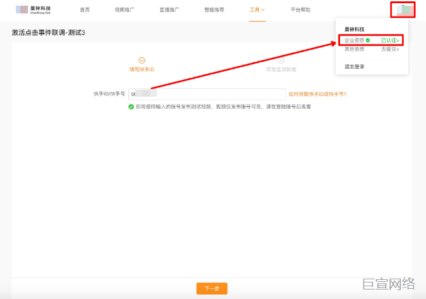Image resolution: width=426 pixels, height=299 pixels.
Task: Open the user avatar in the top right
Action: point(403,10)
